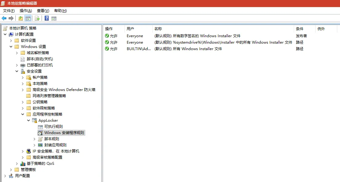This screenshot has height=182, width=340.
Task: Collapse the 应用程序控制策略 node
Action: coord(23,114)
